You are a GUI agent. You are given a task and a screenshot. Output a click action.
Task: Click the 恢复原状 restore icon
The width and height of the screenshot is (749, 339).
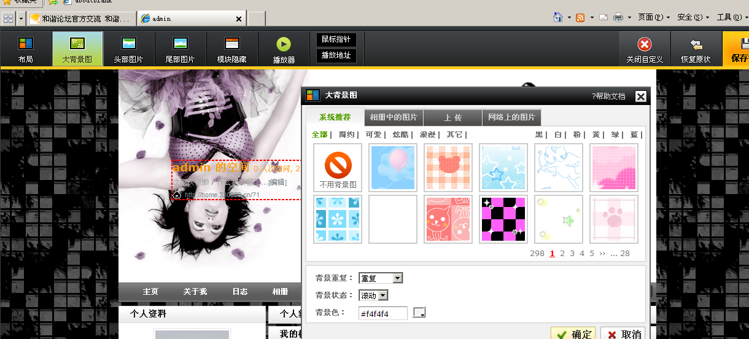click(x=696, y=44)
